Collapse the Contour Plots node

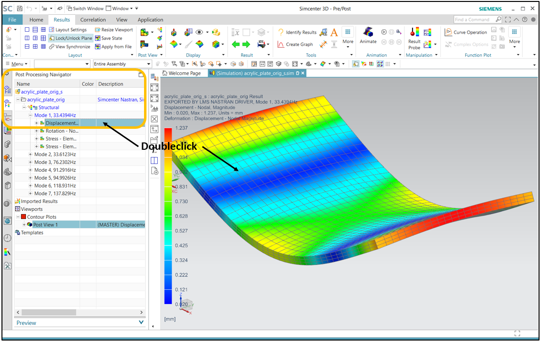tap(18, 217)
